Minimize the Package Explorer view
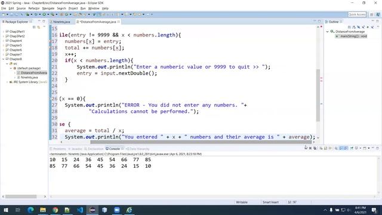 (x=39, y=21)
